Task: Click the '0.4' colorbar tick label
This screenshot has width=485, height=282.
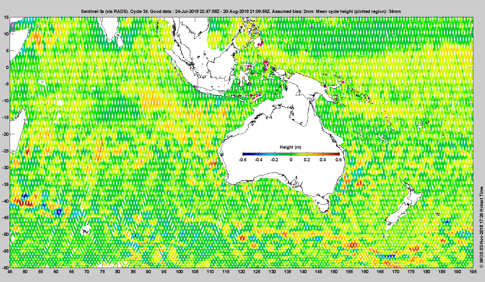Action: [323, 160]
